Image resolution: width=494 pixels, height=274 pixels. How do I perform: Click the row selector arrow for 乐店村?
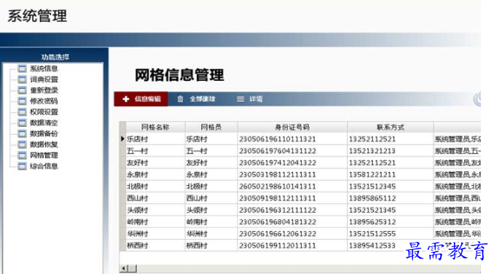(122, 139)
